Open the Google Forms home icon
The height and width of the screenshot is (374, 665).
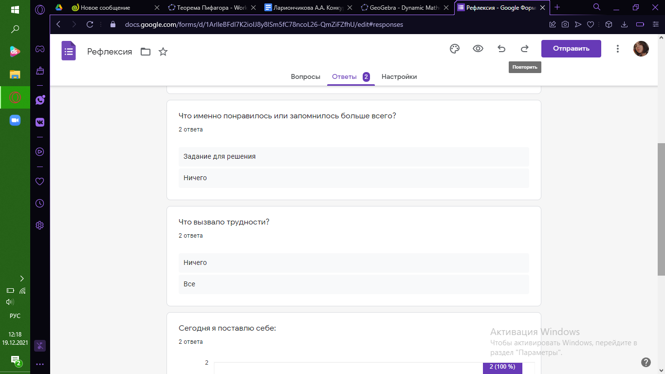[69, 51]
